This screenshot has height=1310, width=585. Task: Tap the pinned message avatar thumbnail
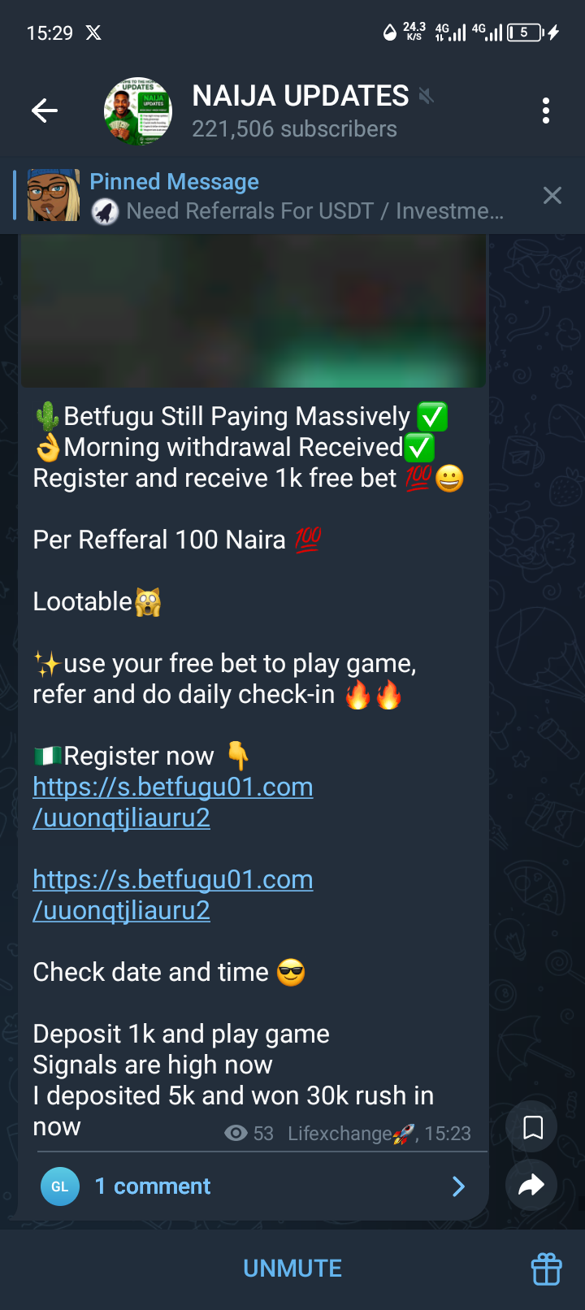[54, 195]
